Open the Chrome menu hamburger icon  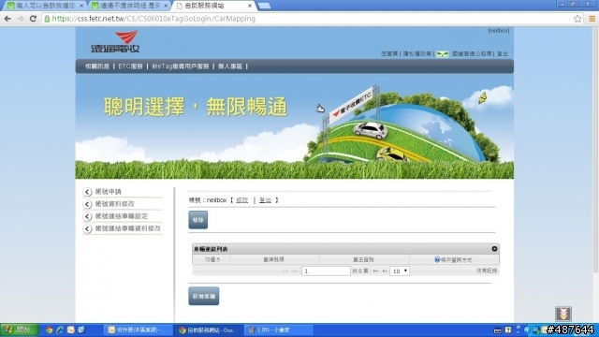coord(592,19)
